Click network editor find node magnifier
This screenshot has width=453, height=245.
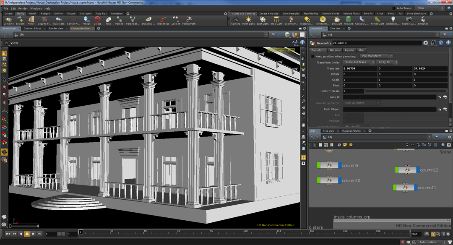pos(443,145)
